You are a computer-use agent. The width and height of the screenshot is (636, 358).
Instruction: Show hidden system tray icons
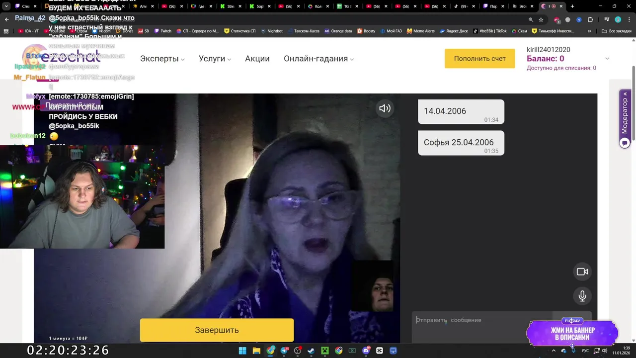coord(554,351)
